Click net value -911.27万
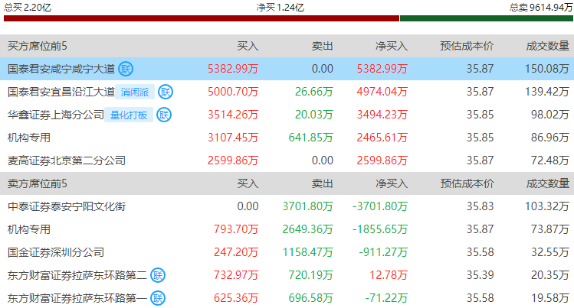 click(x=383, y=252)
